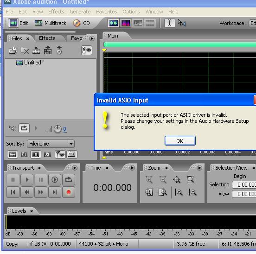Toggle Show Markers eye filter
The width and height of the screenshot is (256, 254).
(60, 154)
